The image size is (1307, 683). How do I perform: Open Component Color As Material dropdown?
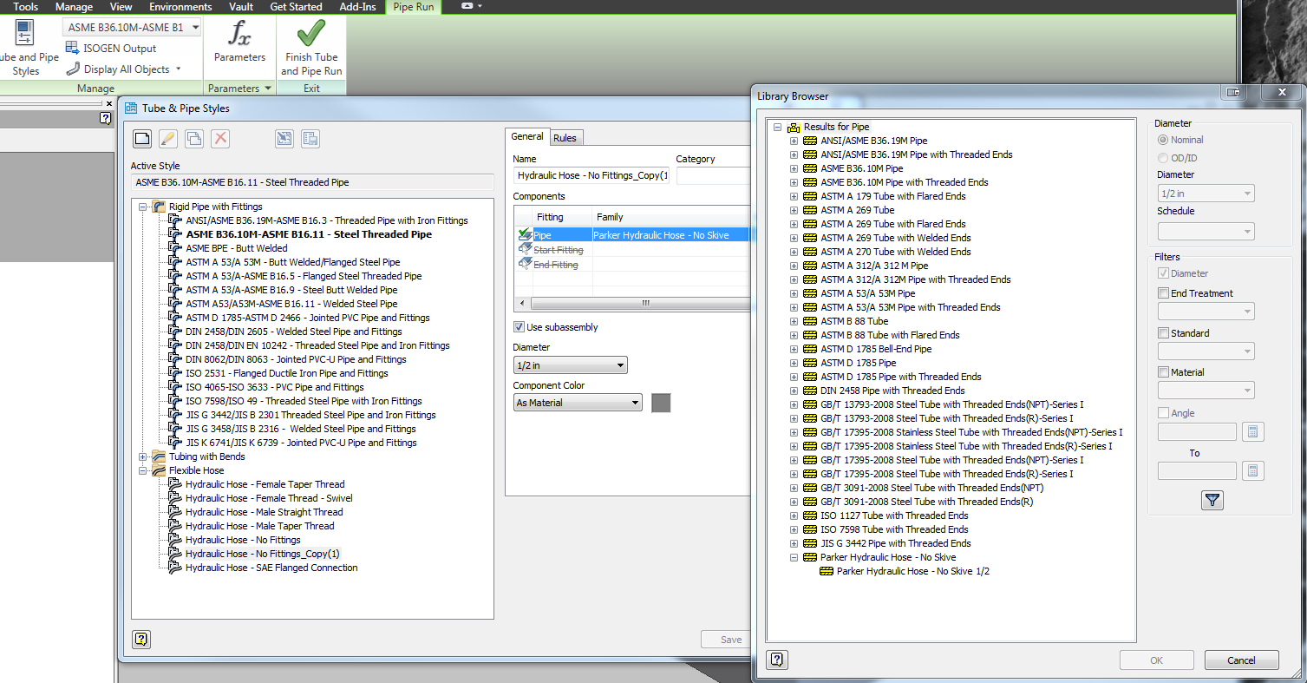578,403
